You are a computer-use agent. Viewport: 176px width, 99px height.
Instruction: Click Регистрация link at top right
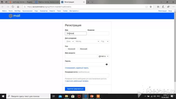coord(163,11)
